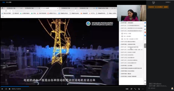The image size is (174, 91).
Task: Open the more options ellipsis in player
Action: [143, 89]
